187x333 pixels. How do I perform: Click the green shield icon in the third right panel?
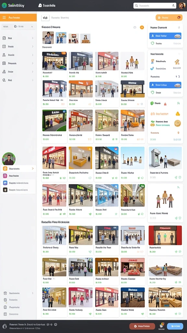(152, 103)
